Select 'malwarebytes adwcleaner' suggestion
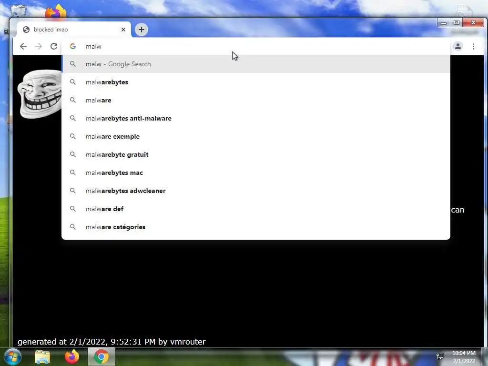Screen dimensions: 488x366 (x=256, y=191)
